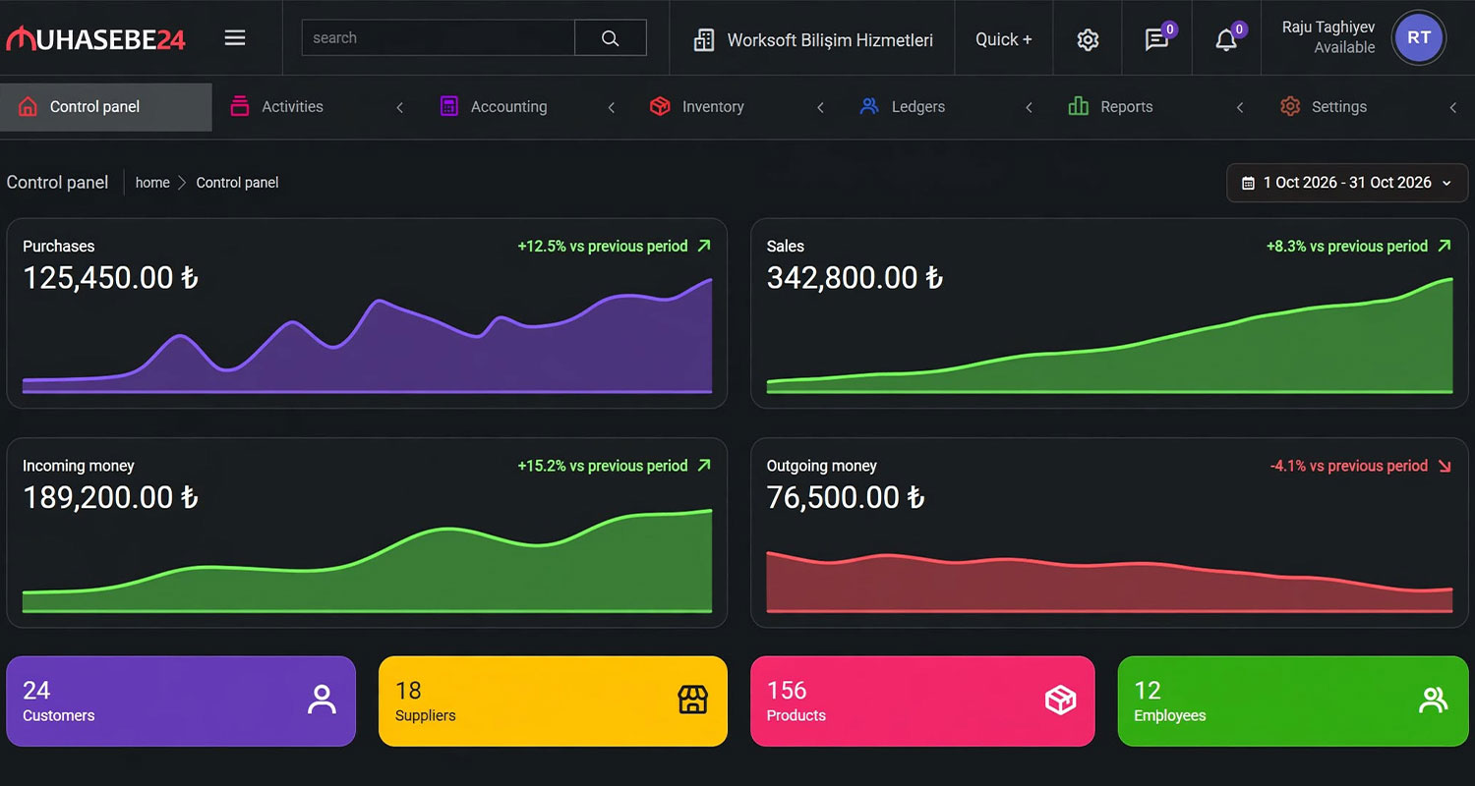Expand the Activities menu chevron
This screenshot has height=786, width=1475.
(x=400, y=107)
